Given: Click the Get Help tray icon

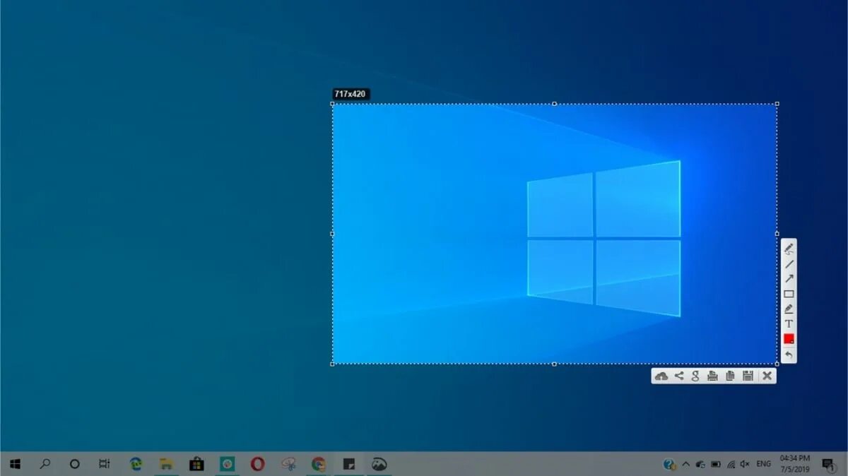Looking at the screenshot, I should pyautogui.click(x=669, y=464).
